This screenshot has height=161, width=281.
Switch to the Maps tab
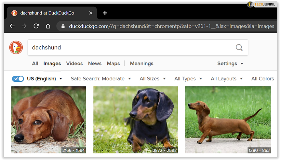pos(113,63)
